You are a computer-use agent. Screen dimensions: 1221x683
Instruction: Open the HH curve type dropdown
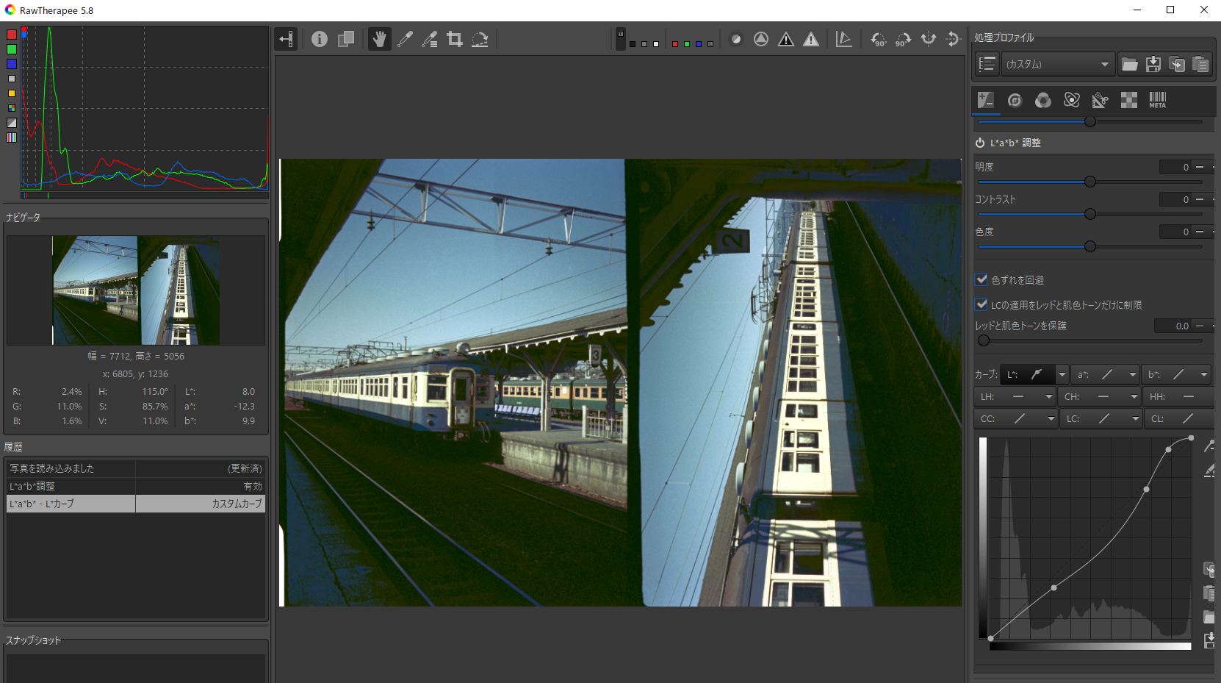(x=1179, y=396)
